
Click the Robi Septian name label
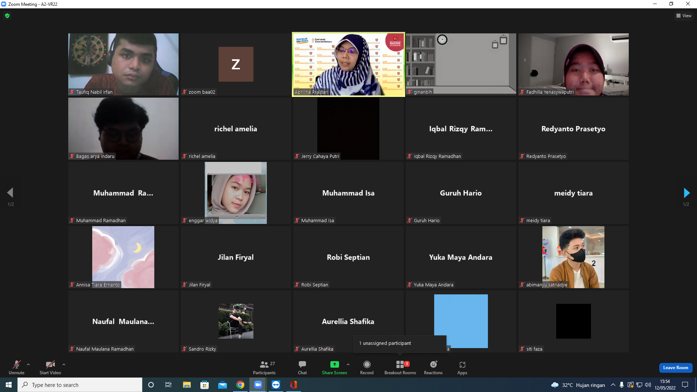point(314,285)
